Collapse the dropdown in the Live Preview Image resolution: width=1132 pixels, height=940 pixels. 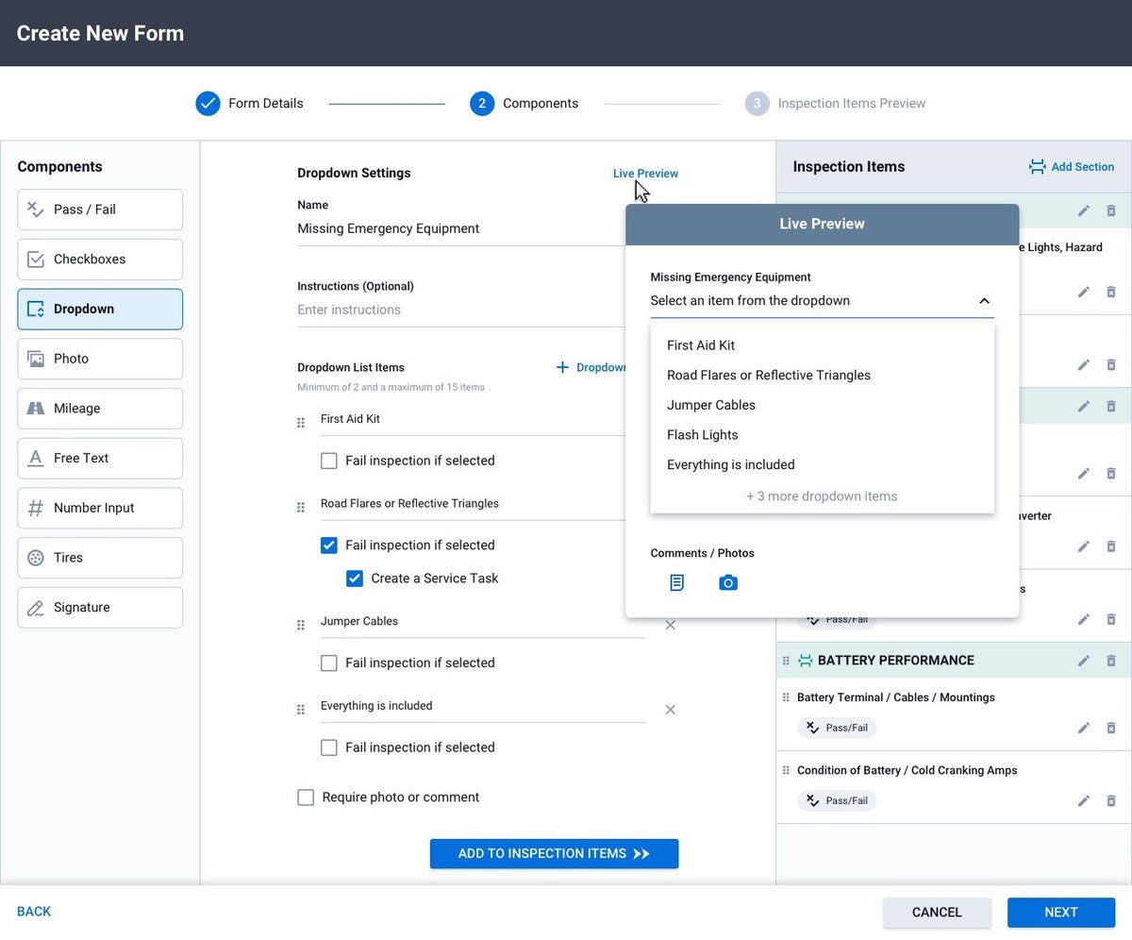point(984,300)
